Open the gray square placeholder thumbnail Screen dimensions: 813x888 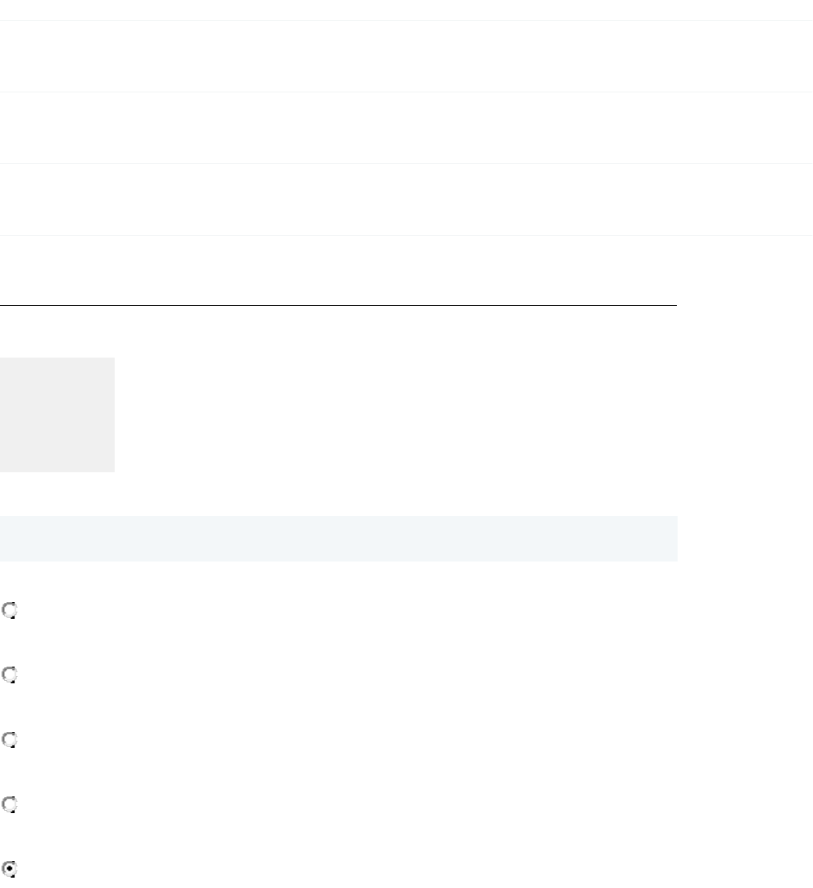tap(57, 415)
